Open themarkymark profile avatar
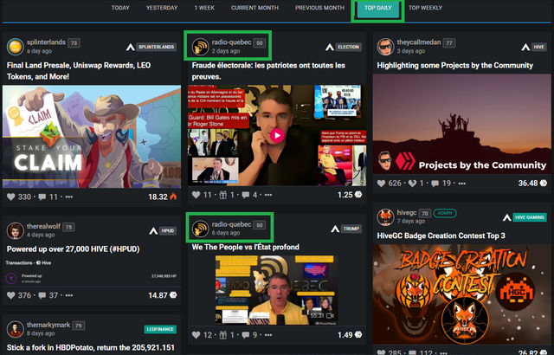Viewport: 554px width, 355px height. pyautogui.click(x=16, y=329)
